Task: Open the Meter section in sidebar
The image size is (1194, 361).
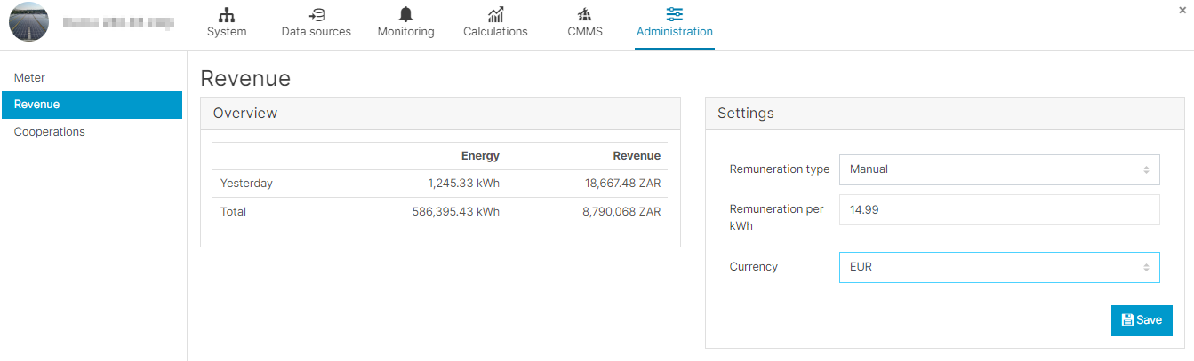Action: click(30, 78)
